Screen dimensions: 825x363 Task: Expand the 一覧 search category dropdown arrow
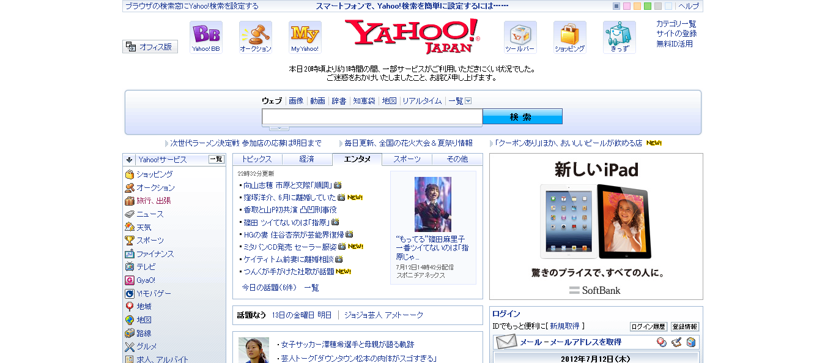click(x=468, y=101)
